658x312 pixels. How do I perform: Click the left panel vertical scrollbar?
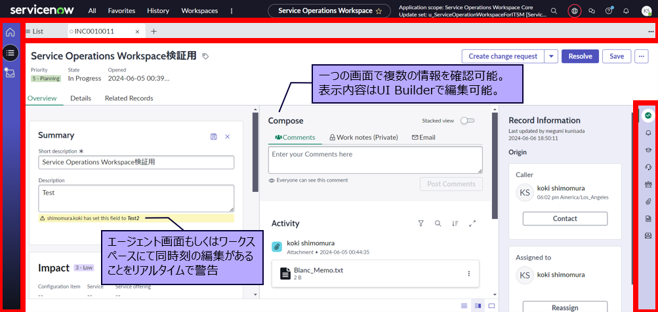tap(256, 152)
